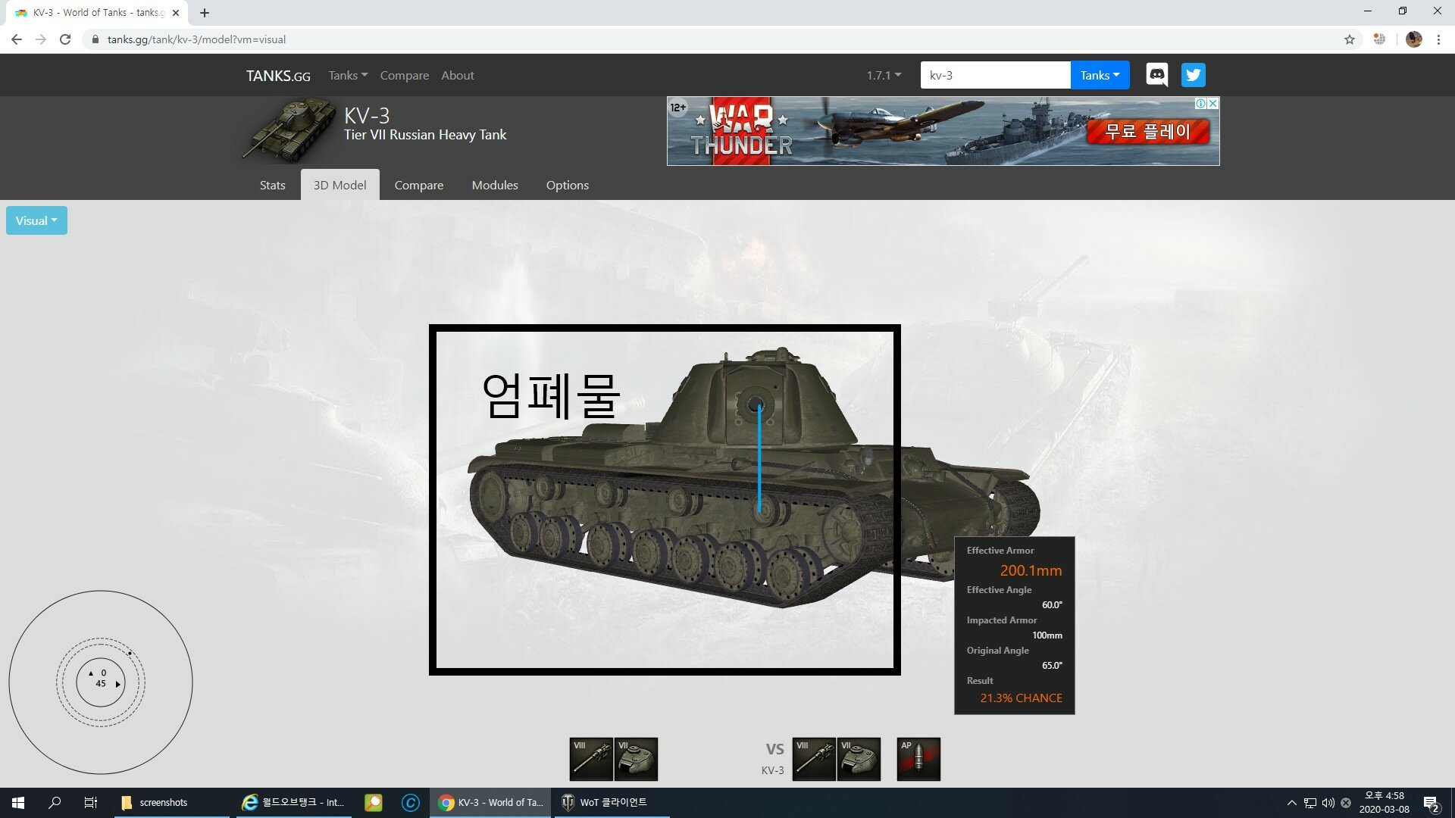The image size is (1455, 818).
Task: Click the browser extension icon beside the star
Action: tap(1379, 39)
